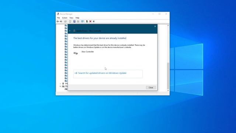Click the Device Manager title bar app icon
The image size is (236, 133).
tap(58, 14)
